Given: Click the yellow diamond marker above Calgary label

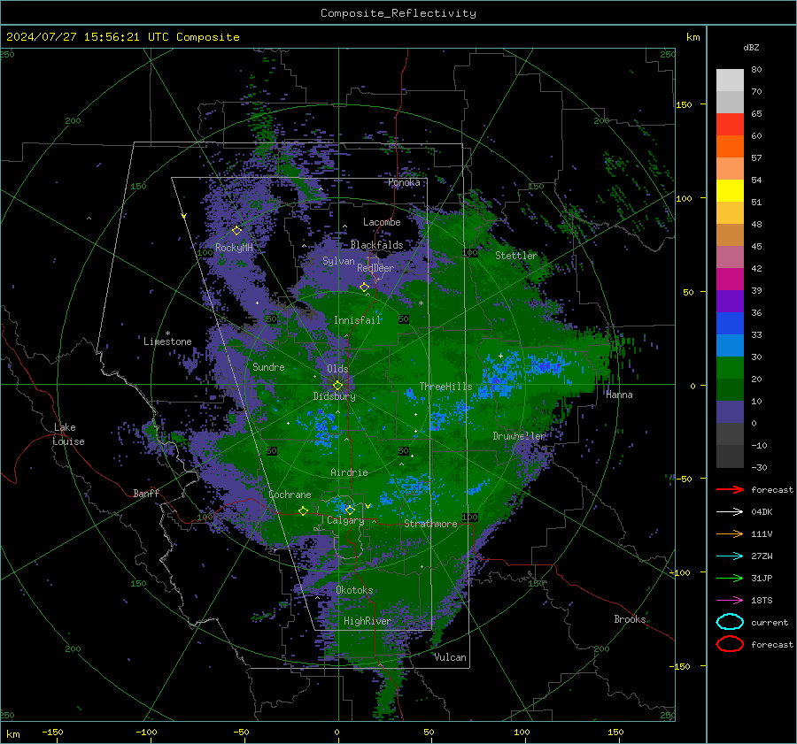Looking at the screenshot, I should pyautogui.click(x=350, y=510).
